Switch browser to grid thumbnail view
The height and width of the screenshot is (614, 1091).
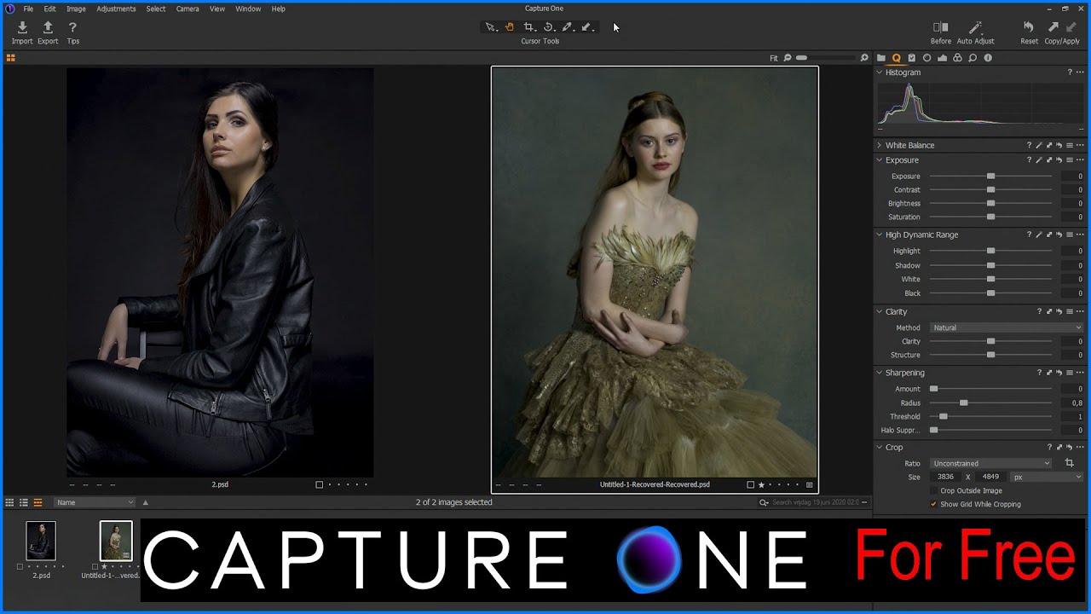[10, 502]
